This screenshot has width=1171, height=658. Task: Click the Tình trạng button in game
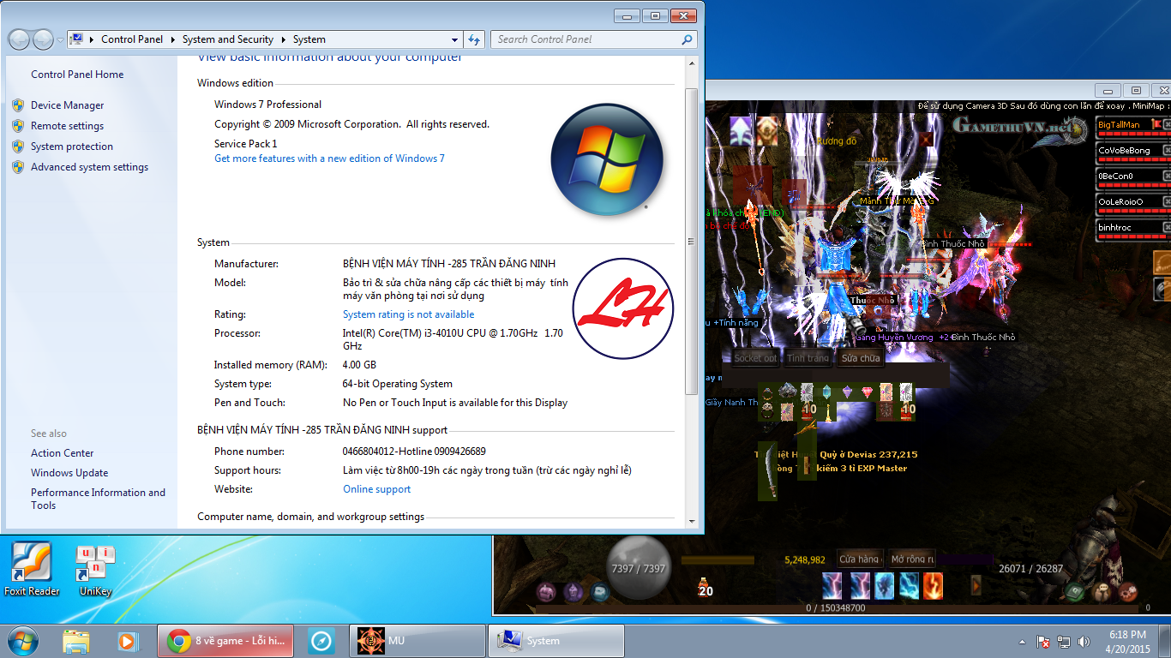point(808,358)
